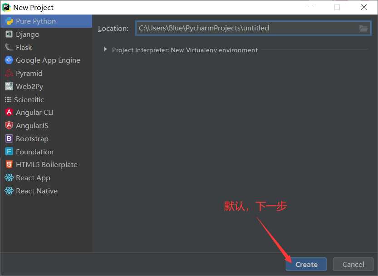Choose Google App Engine project type

[x=46, y=60]
